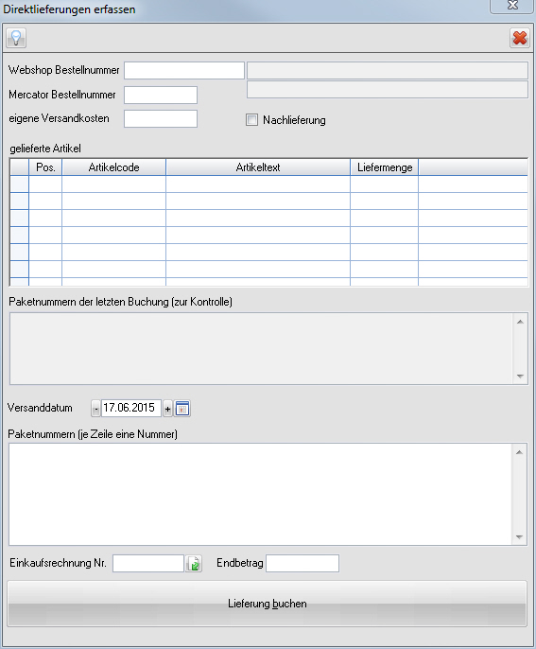Click the invoice lookup icon beside Einkaufsrechnung Nr.
This screenshot has height=649, width=536.
pyautogui.click(x=194, y=564)
